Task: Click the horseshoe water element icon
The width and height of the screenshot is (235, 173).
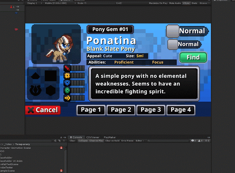Action: 35,90
